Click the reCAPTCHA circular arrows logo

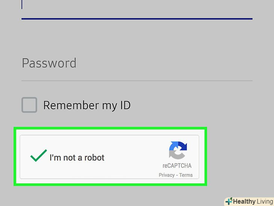178,150
